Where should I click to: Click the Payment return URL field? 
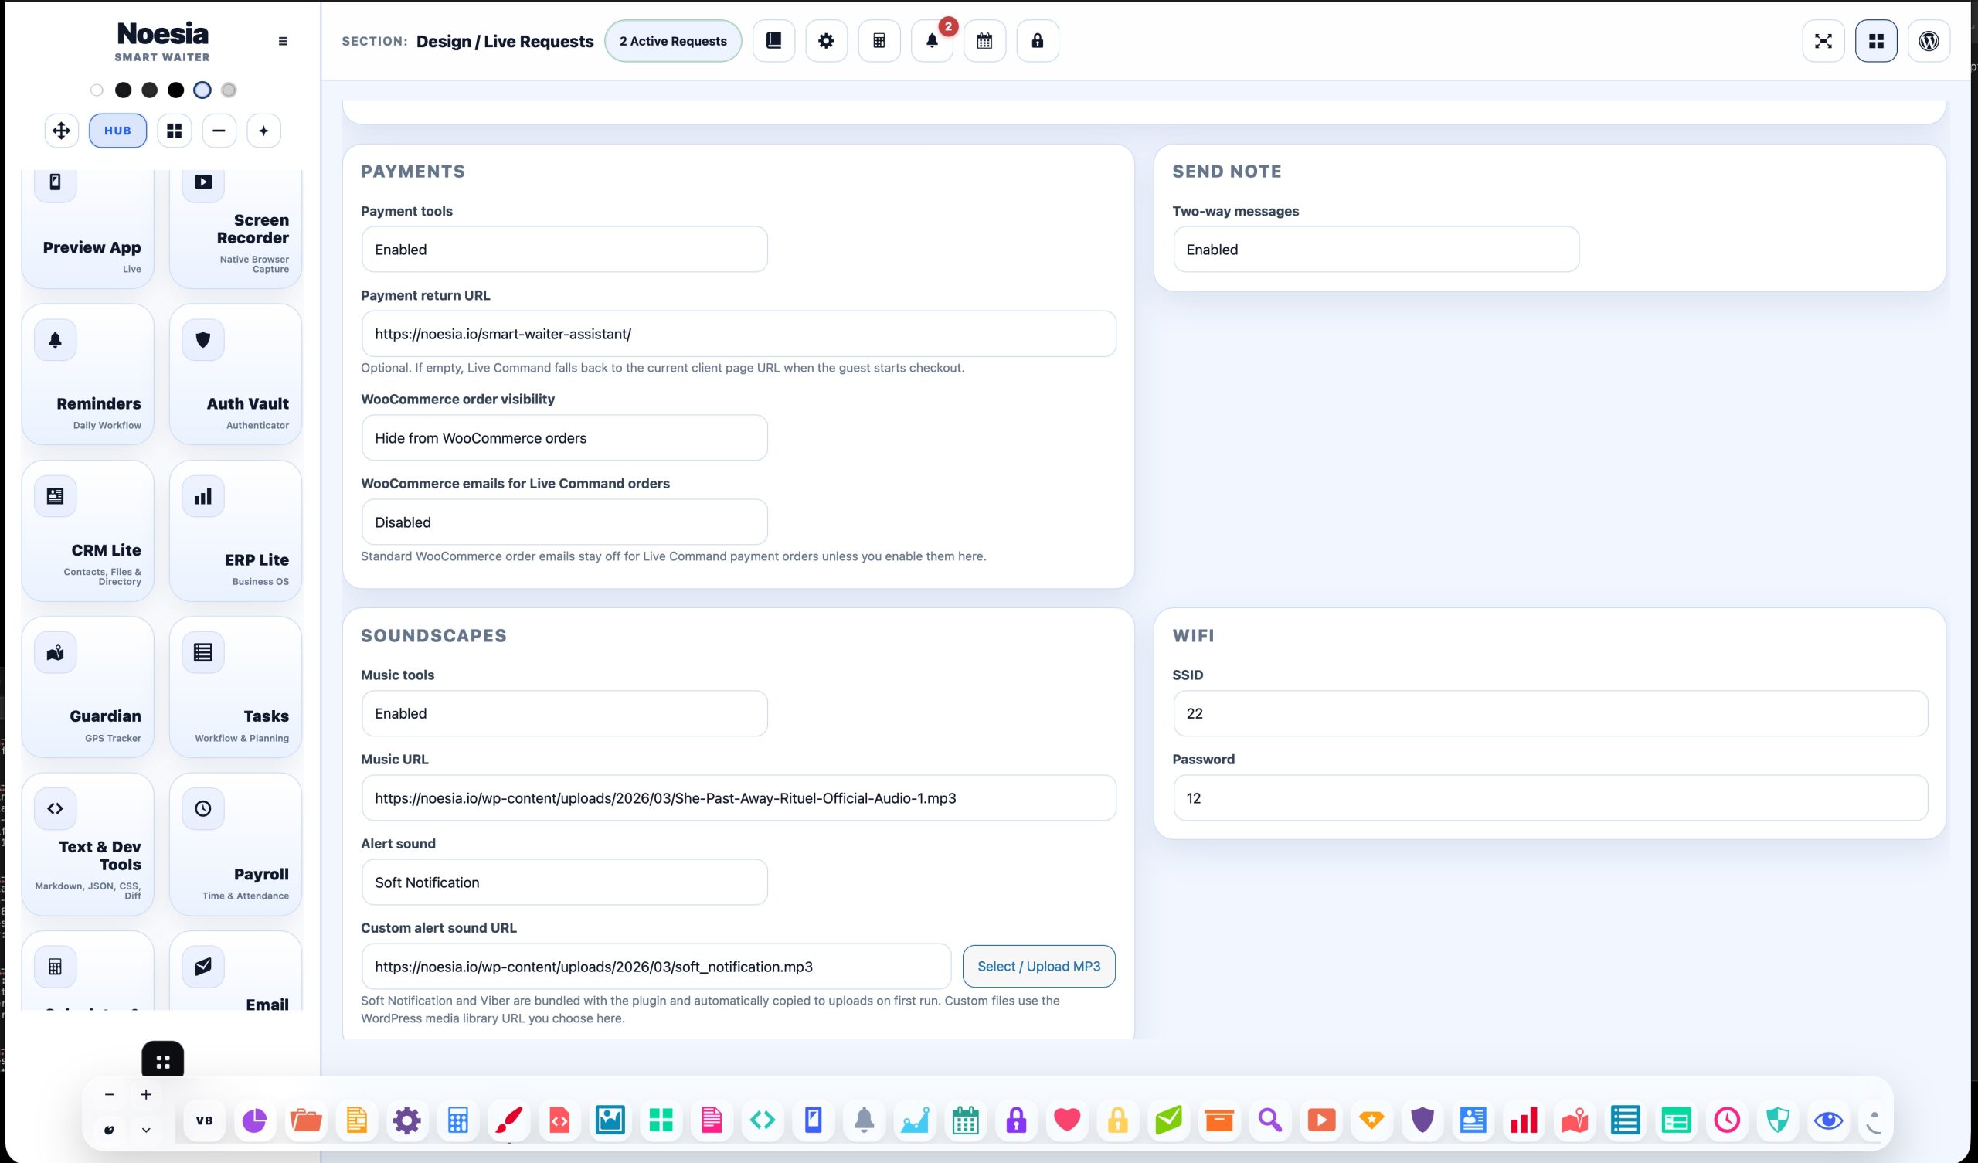(739, 334)
